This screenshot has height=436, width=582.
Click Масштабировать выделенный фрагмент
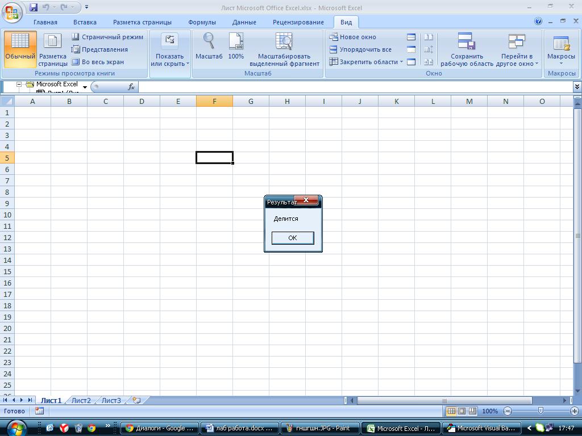284,50
